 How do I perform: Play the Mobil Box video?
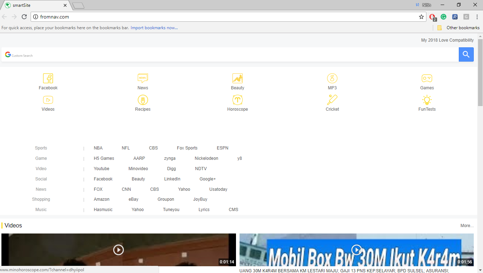coord(356,250)
